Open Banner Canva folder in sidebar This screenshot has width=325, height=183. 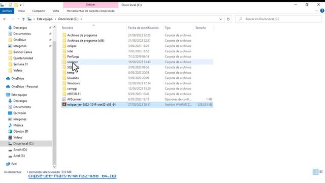click(22, 52)
